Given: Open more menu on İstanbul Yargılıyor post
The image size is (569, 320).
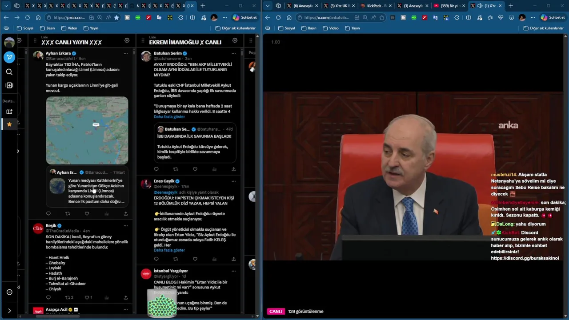Looking at the screenshot, I should pyautogui.click(x=233, y=271).
